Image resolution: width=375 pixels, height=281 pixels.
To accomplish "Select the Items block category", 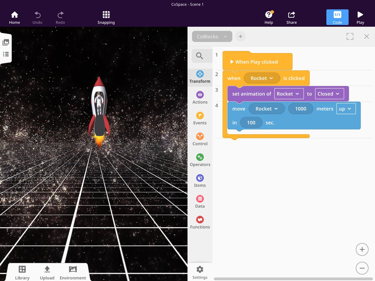I will pyautogui.click(x=200, y=181).
